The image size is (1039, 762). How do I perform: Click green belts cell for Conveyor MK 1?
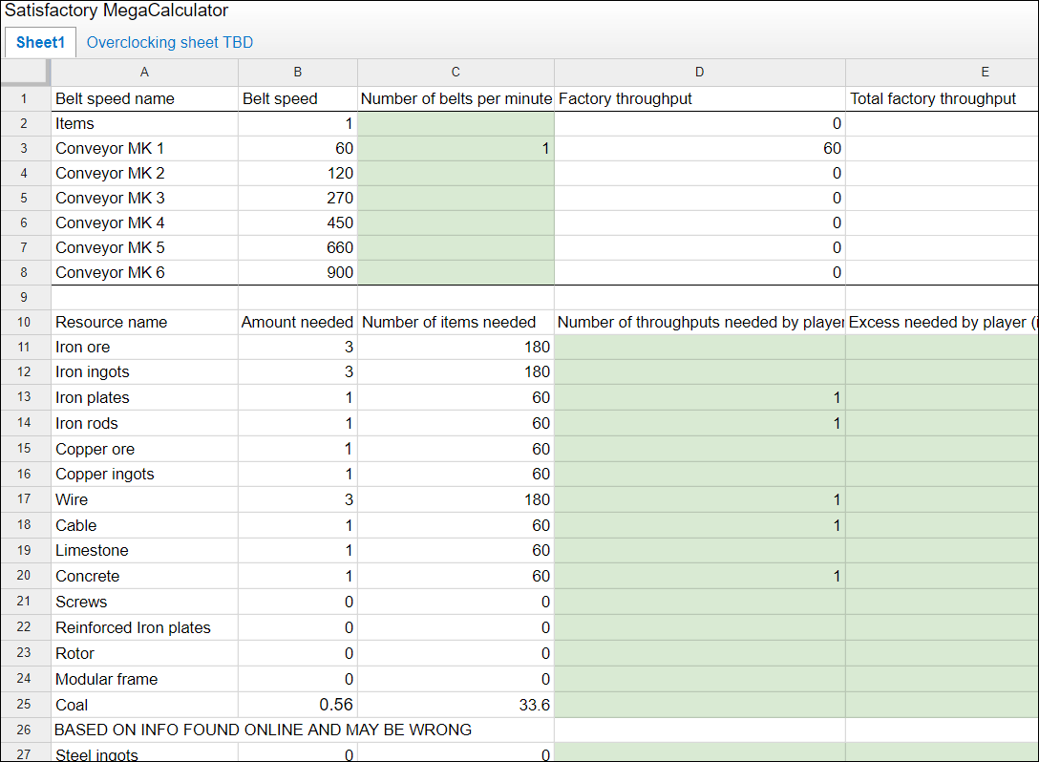[x=456, y=148]
